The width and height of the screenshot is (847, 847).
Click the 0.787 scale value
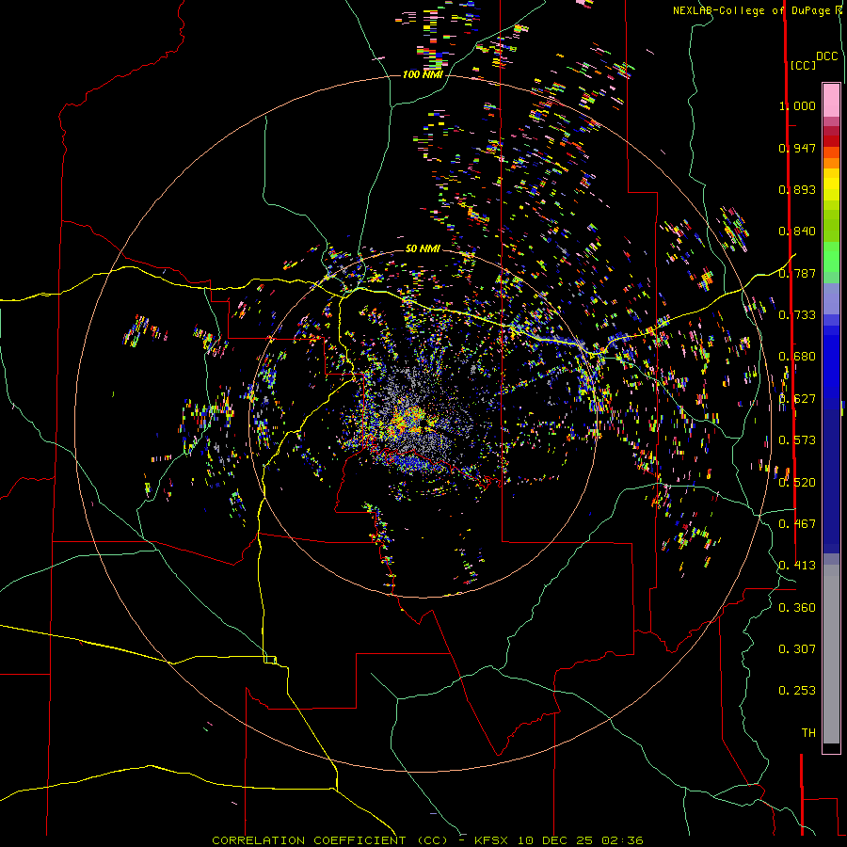tap(797, 273)
